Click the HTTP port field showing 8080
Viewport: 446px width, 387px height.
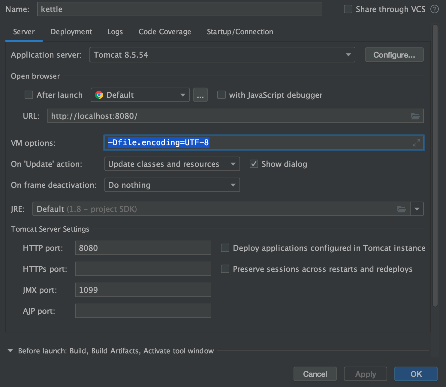point(143,248)
